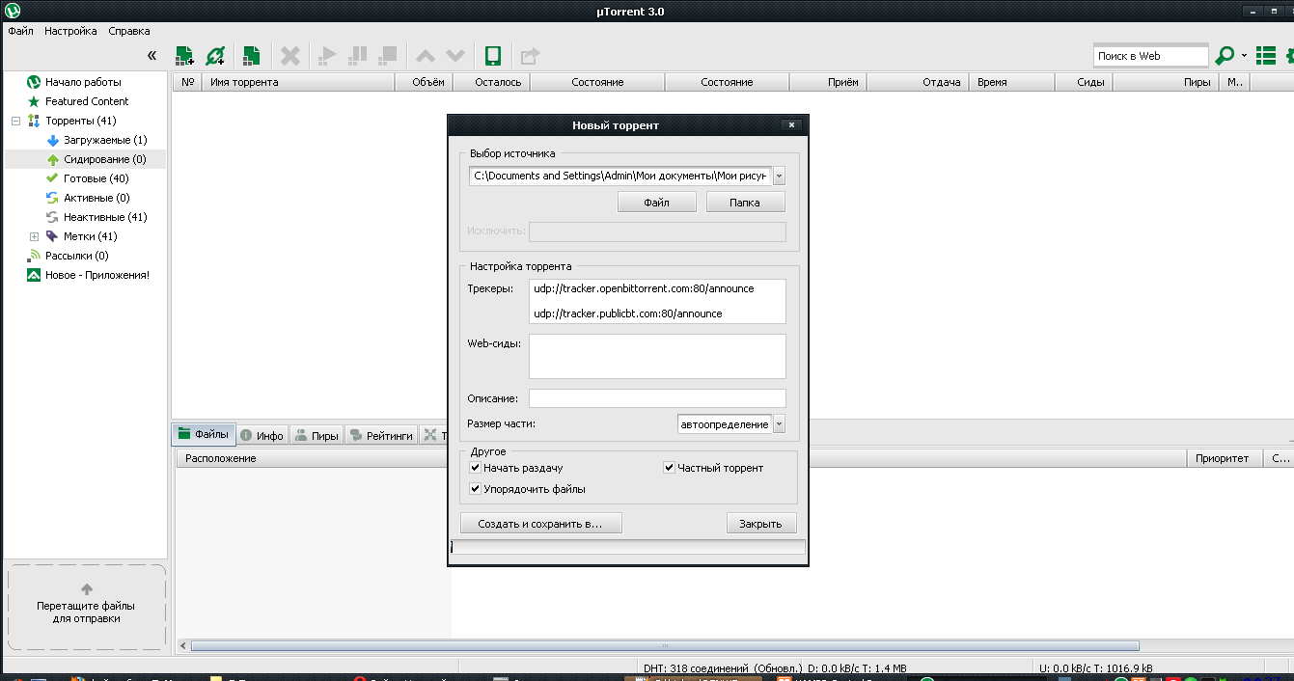Sort by Отдача column header
The width and height of the screenshot is (1294, 681).
(x=918, y=82)
